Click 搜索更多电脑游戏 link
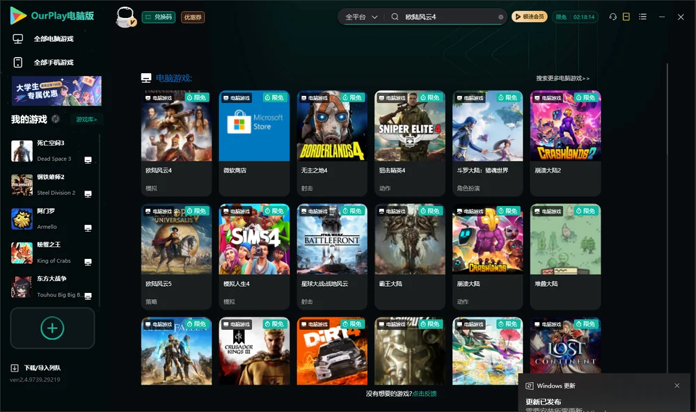 562,78
